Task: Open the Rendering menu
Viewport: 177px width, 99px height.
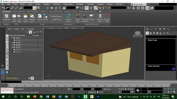Action: point(80,4)
